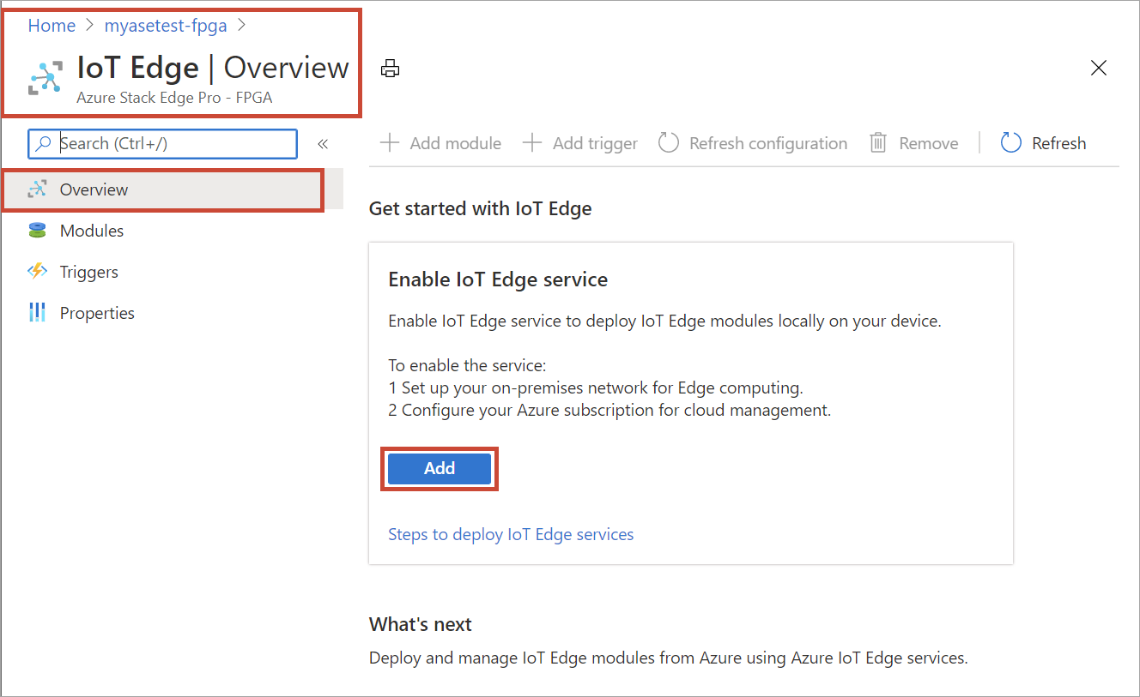Open the Modules menu item

tap(91, 231)
